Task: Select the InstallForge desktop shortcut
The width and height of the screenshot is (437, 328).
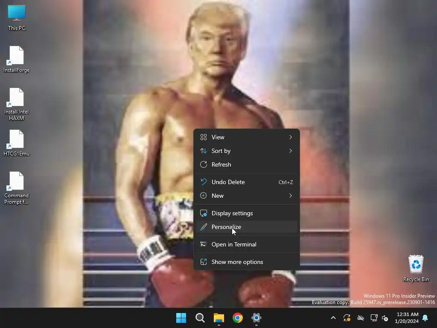Action: [x=17, y=59]
